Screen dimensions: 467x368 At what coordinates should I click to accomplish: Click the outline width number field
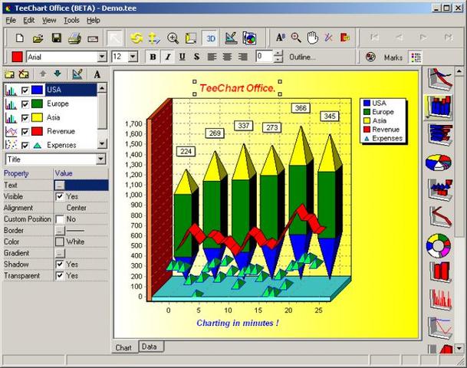[x=265, y=57]
